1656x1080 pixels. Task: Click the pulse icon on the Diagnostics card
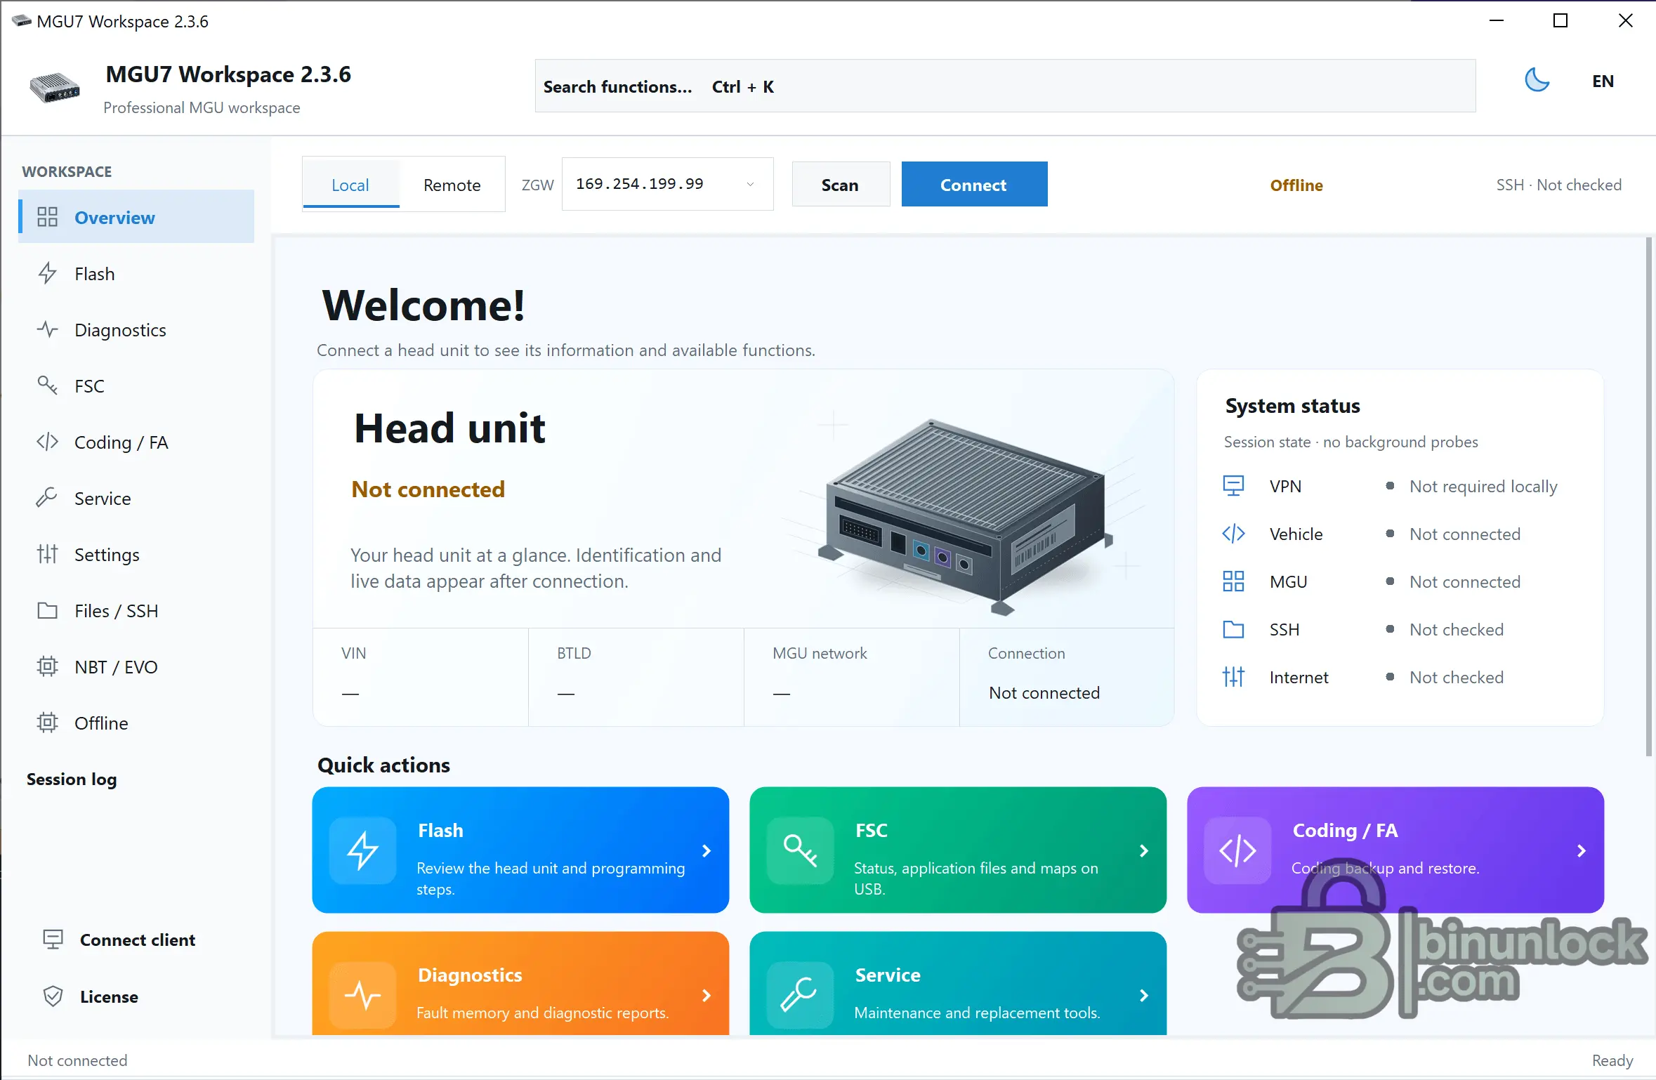[x=363, y=995]
